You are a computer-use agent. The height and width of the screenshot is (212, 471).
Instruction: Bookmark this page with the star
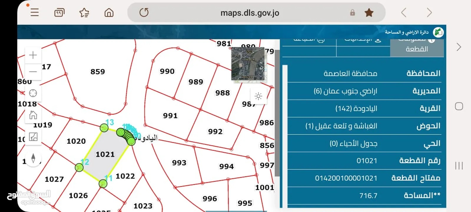pos(369,13)
